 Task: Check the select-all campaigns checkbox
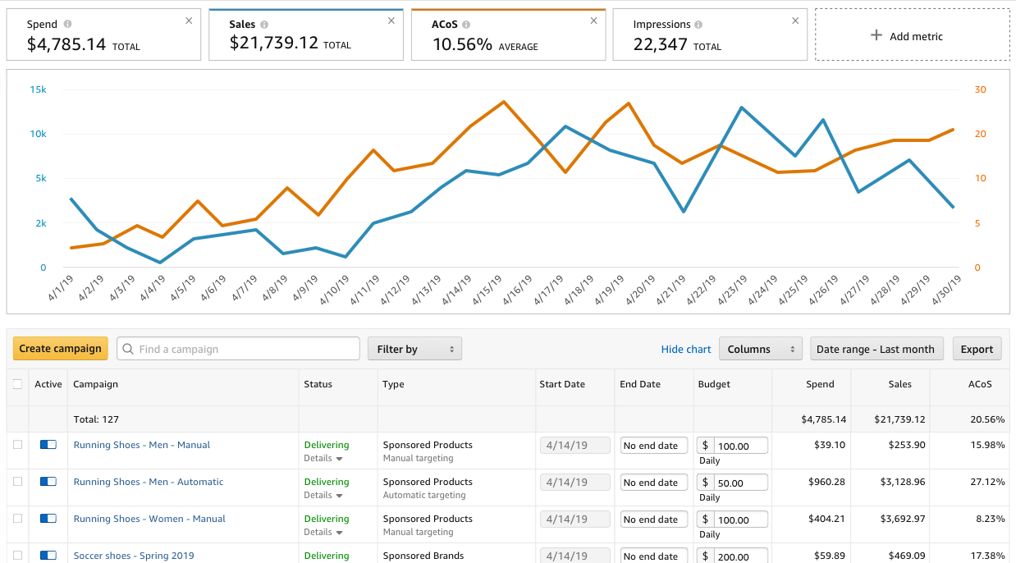pos(17,384)
